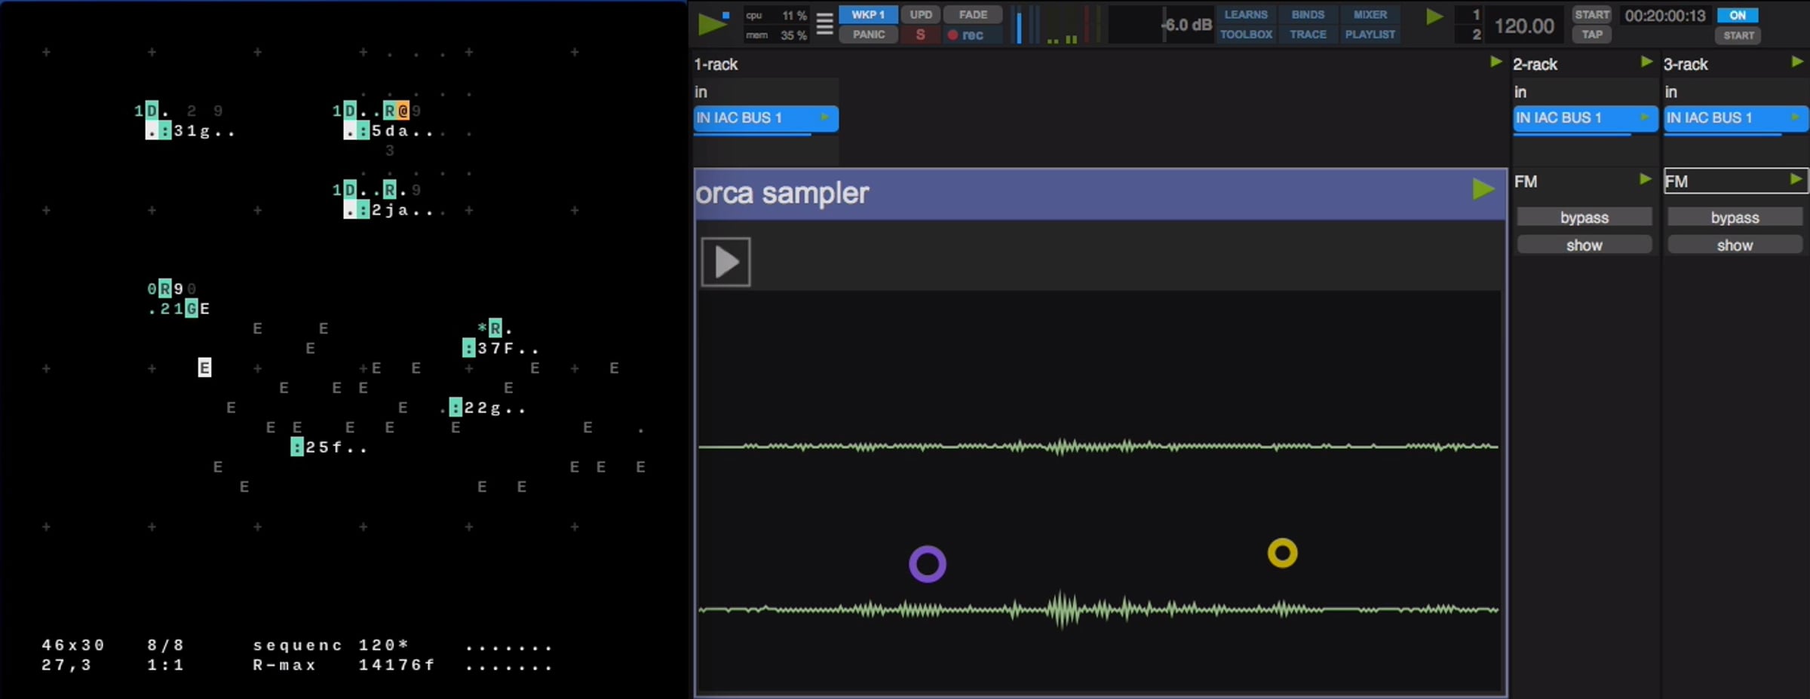Open the BINDS panel

(x=1308, y=14)
